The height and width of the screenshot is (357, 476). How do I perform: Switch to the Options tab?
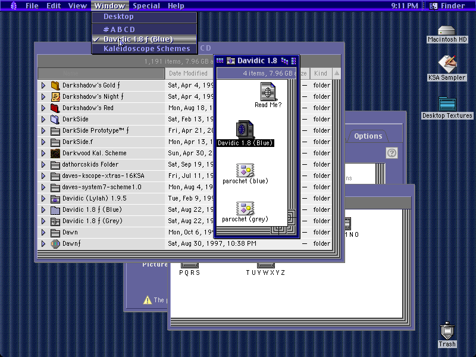pyautogui.click(x=368, y=136)
